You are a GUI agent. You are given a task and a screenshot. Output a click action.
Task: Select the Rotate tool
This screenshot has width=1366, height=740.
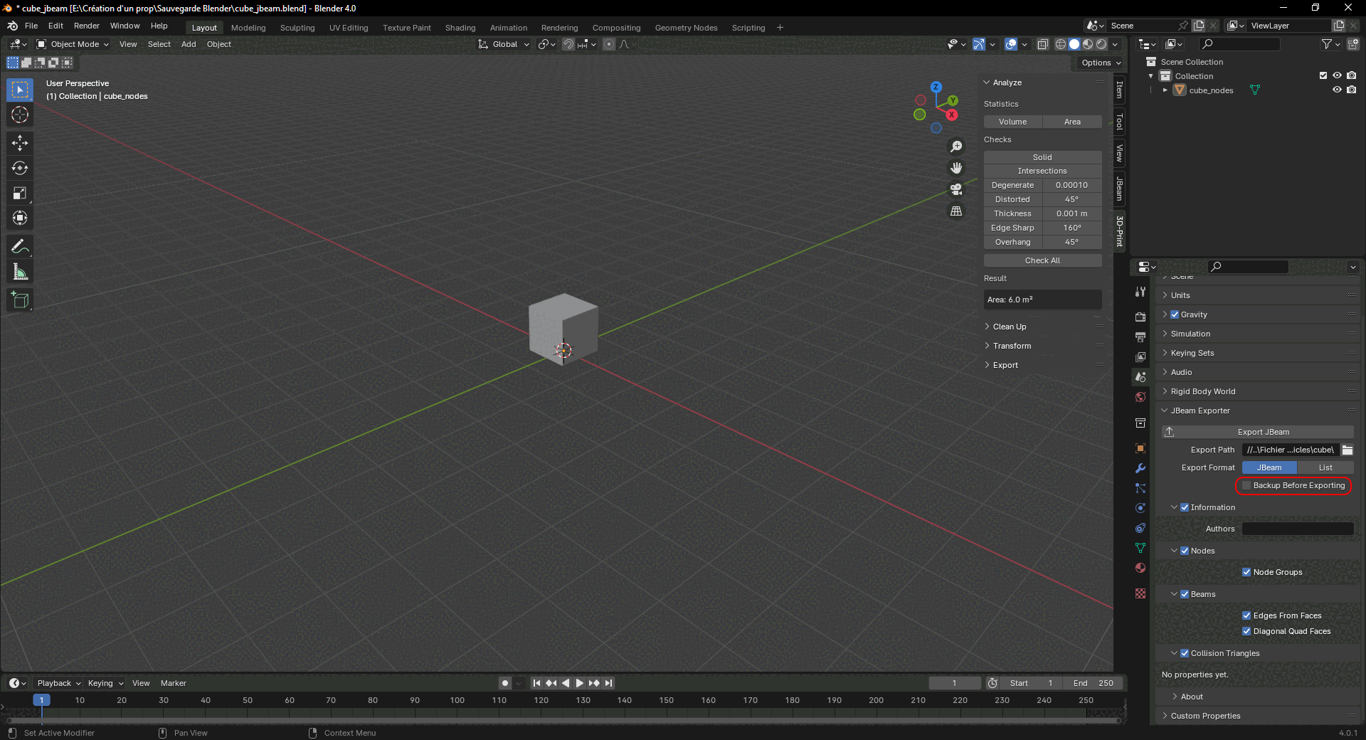coord(20,168)
